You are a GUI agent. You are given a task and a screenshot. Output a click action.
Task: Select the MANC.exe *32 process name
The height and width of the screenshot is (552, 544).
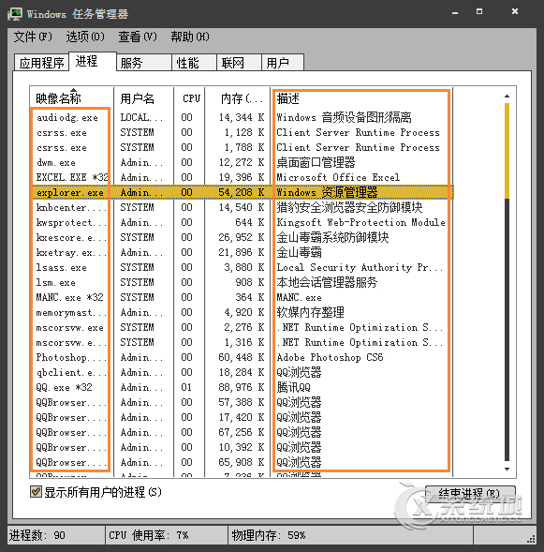pos(69,297)
